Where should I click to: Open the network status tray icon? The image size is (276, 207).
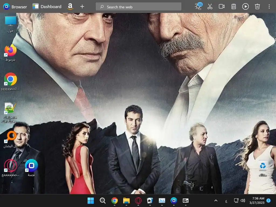236,201
